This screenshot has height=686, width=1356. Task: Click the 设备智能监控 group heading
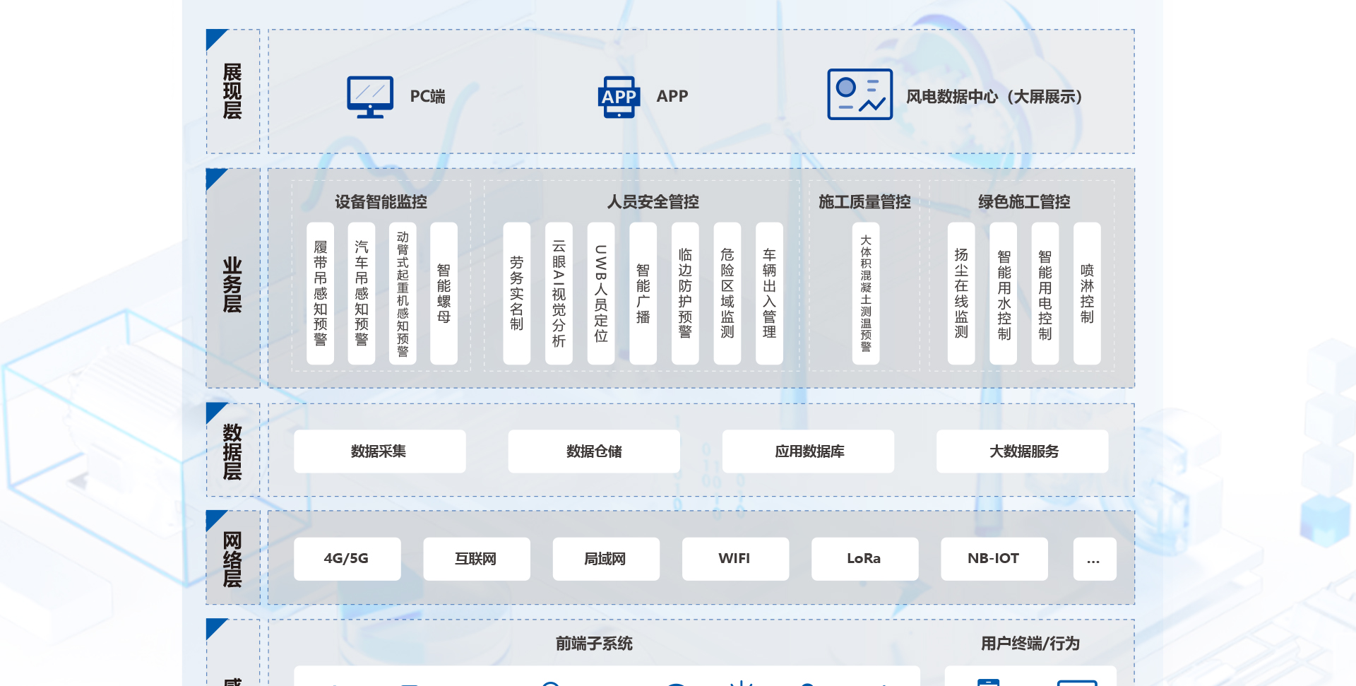[x=381, y=202]
